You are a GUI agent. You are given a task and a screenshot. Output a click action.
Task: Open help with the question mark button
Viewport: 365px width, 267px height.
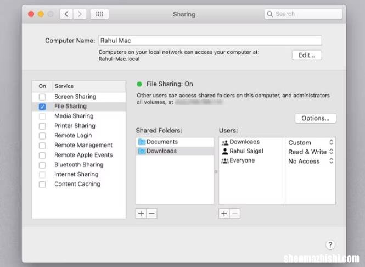[330, 244]
